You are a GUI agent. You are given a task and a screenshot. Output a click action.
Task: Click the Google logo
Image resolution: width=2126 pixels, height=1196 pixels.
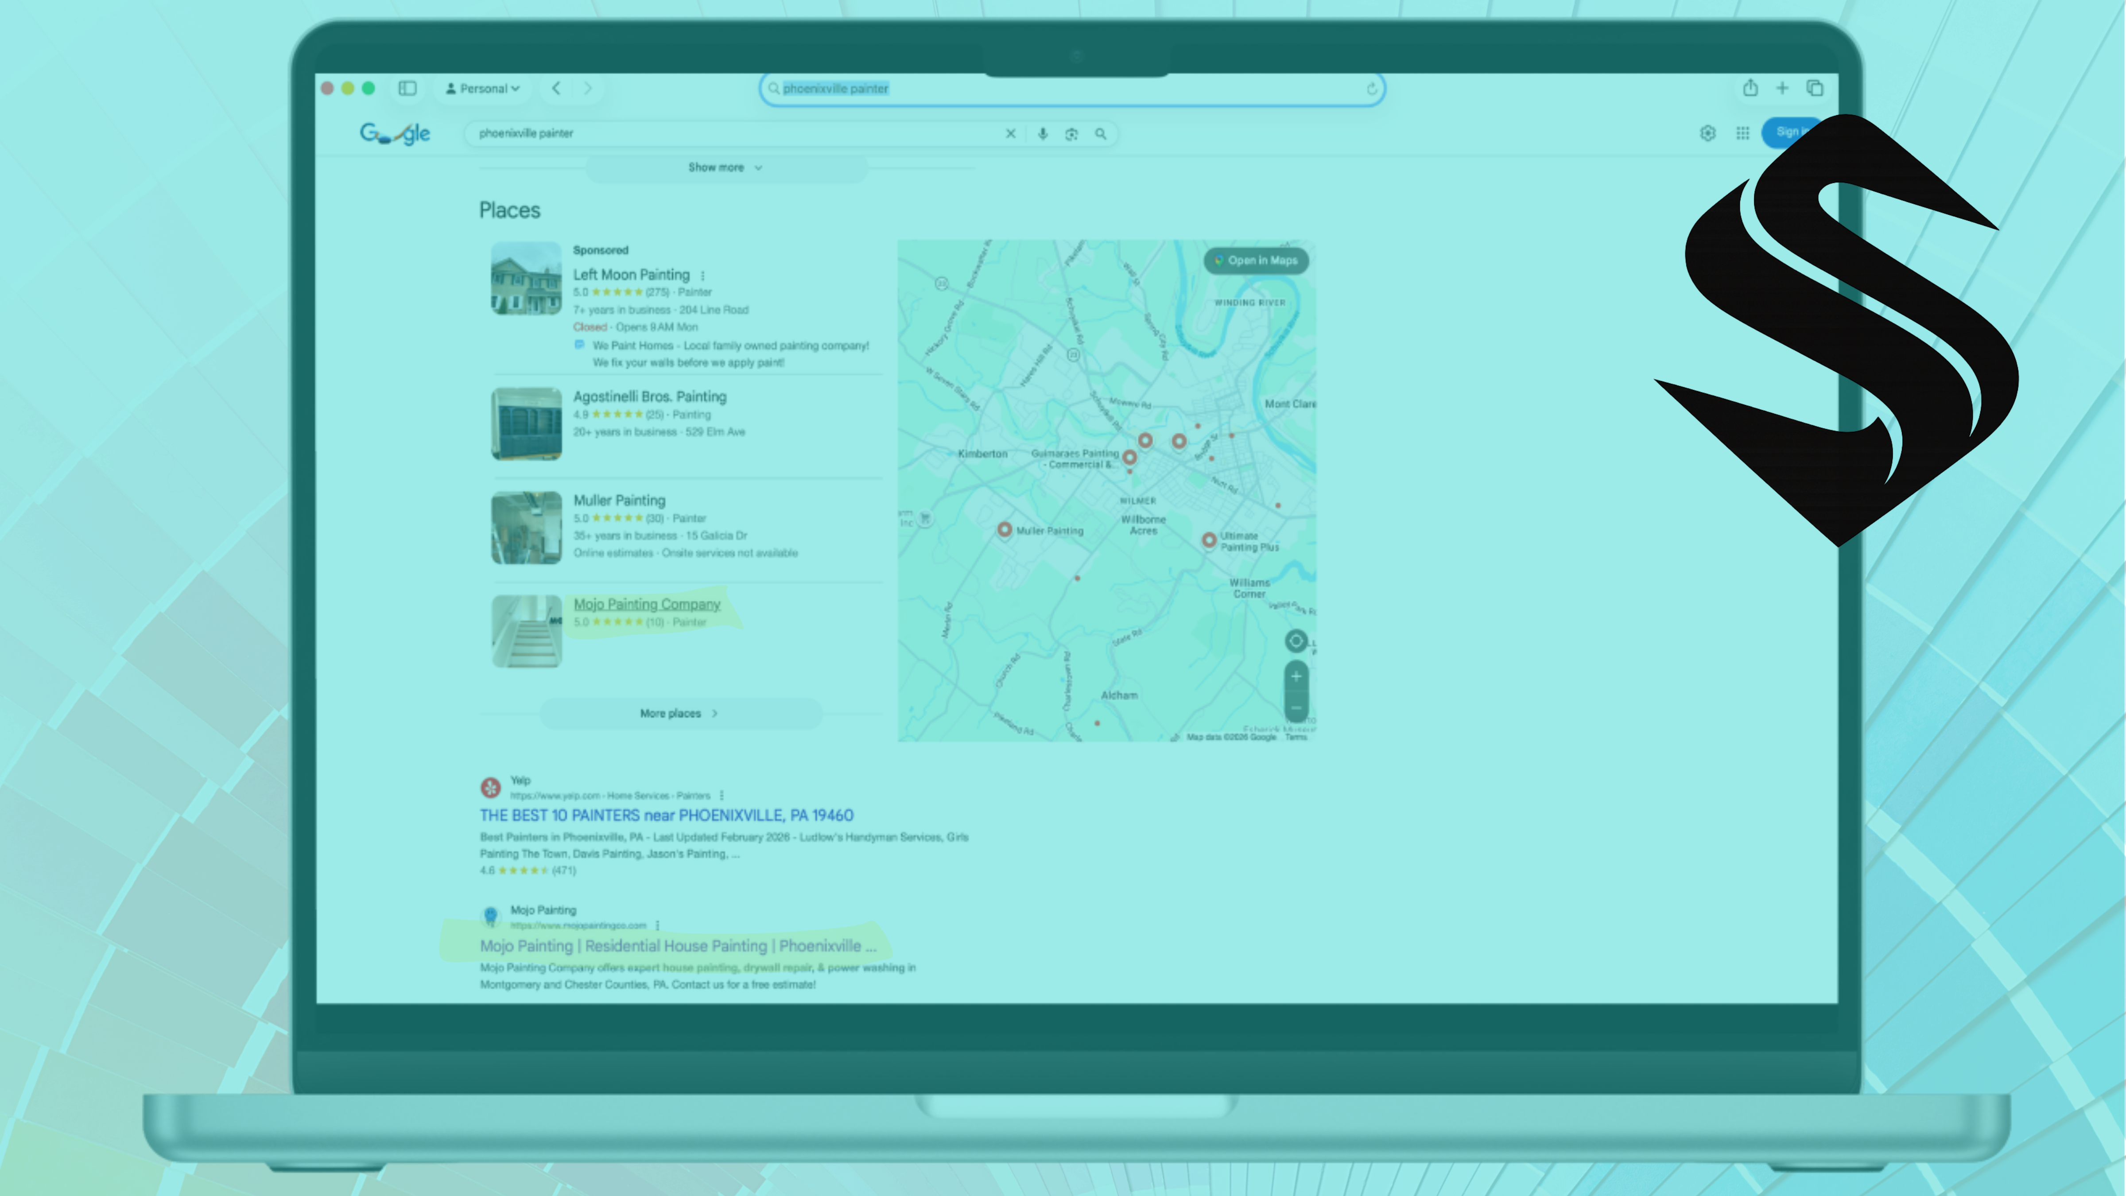(x=396, y=133)
